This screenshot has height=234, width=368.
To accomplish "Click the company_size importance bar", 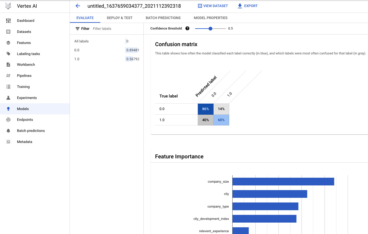I will (x=283, y=181).
